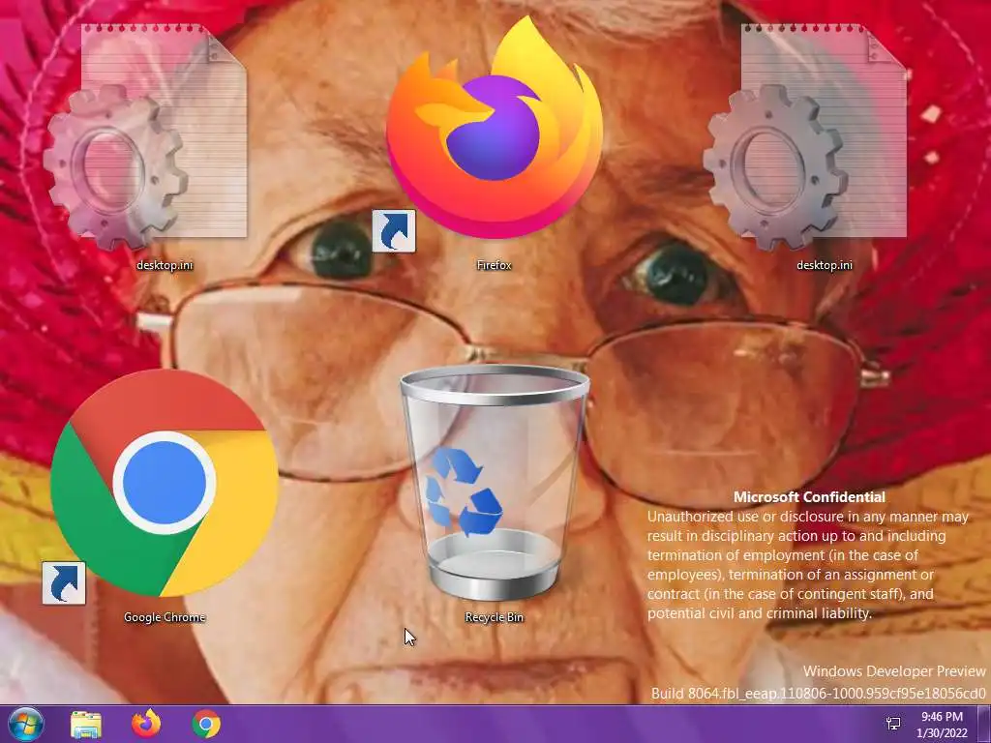Screen dimensions: 991x743
Task: Open the Start menu orb
Action: pos(26,724)
